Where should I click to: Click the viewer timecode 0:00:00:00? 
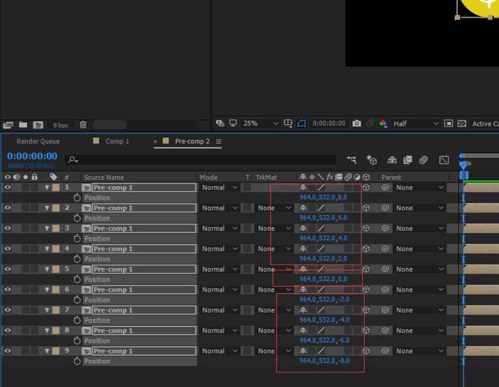click(328, 123)
